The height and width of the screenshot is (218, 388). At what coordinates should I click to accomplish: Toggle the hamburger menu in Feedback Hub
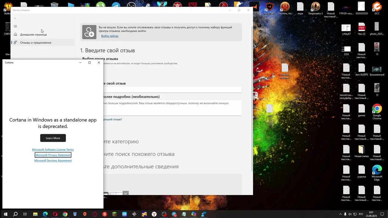pyautogui.click(x=15, y=26)
